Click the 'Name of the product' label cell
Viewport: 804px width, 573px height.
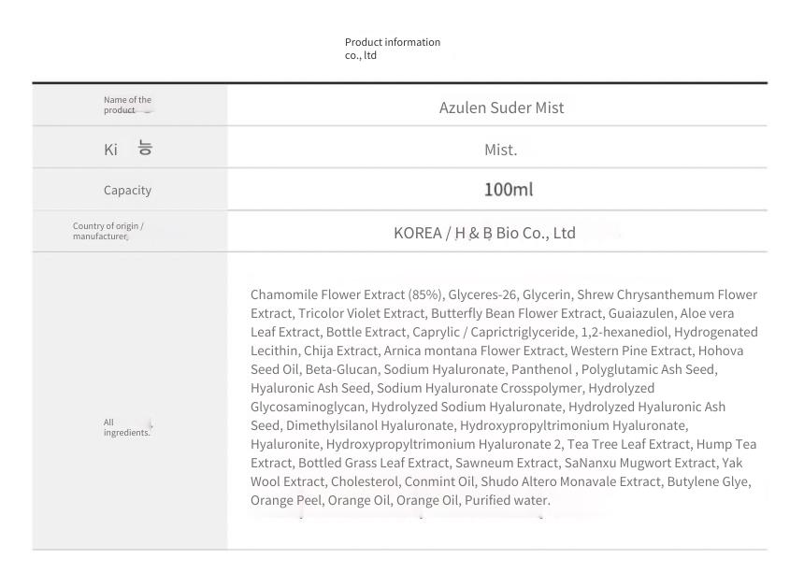pyautogui.click(x=128, y=105)
